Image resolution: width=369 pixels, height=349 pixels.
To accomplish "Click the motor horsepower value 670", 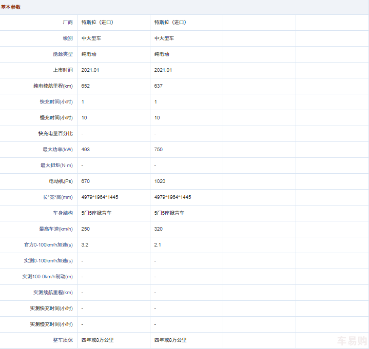I will (85, 181).
